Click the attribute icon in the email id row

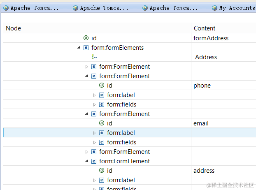102,123
